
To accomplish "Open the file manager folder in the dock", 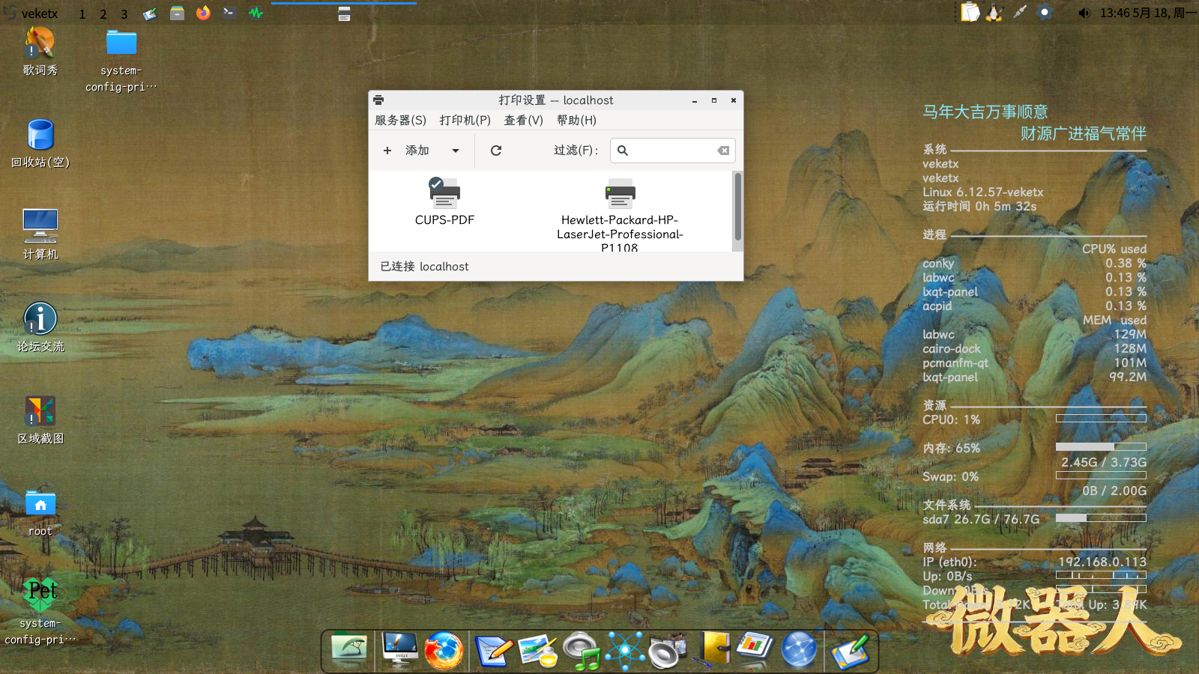I will (x=349, y=649).
